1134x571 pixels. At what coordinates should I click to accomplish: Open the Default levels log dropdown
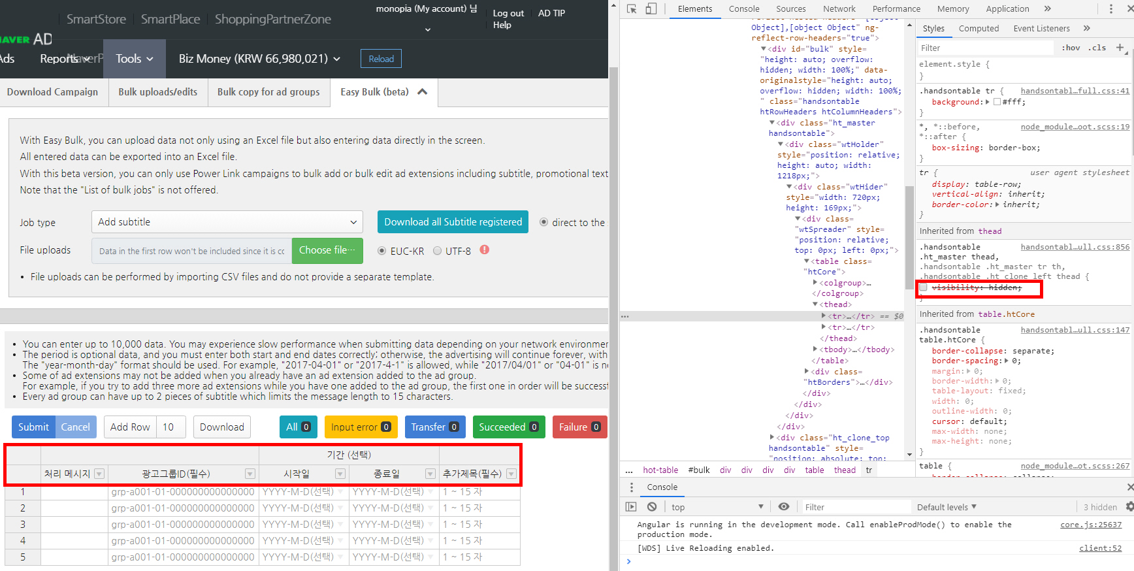[947, 507]
